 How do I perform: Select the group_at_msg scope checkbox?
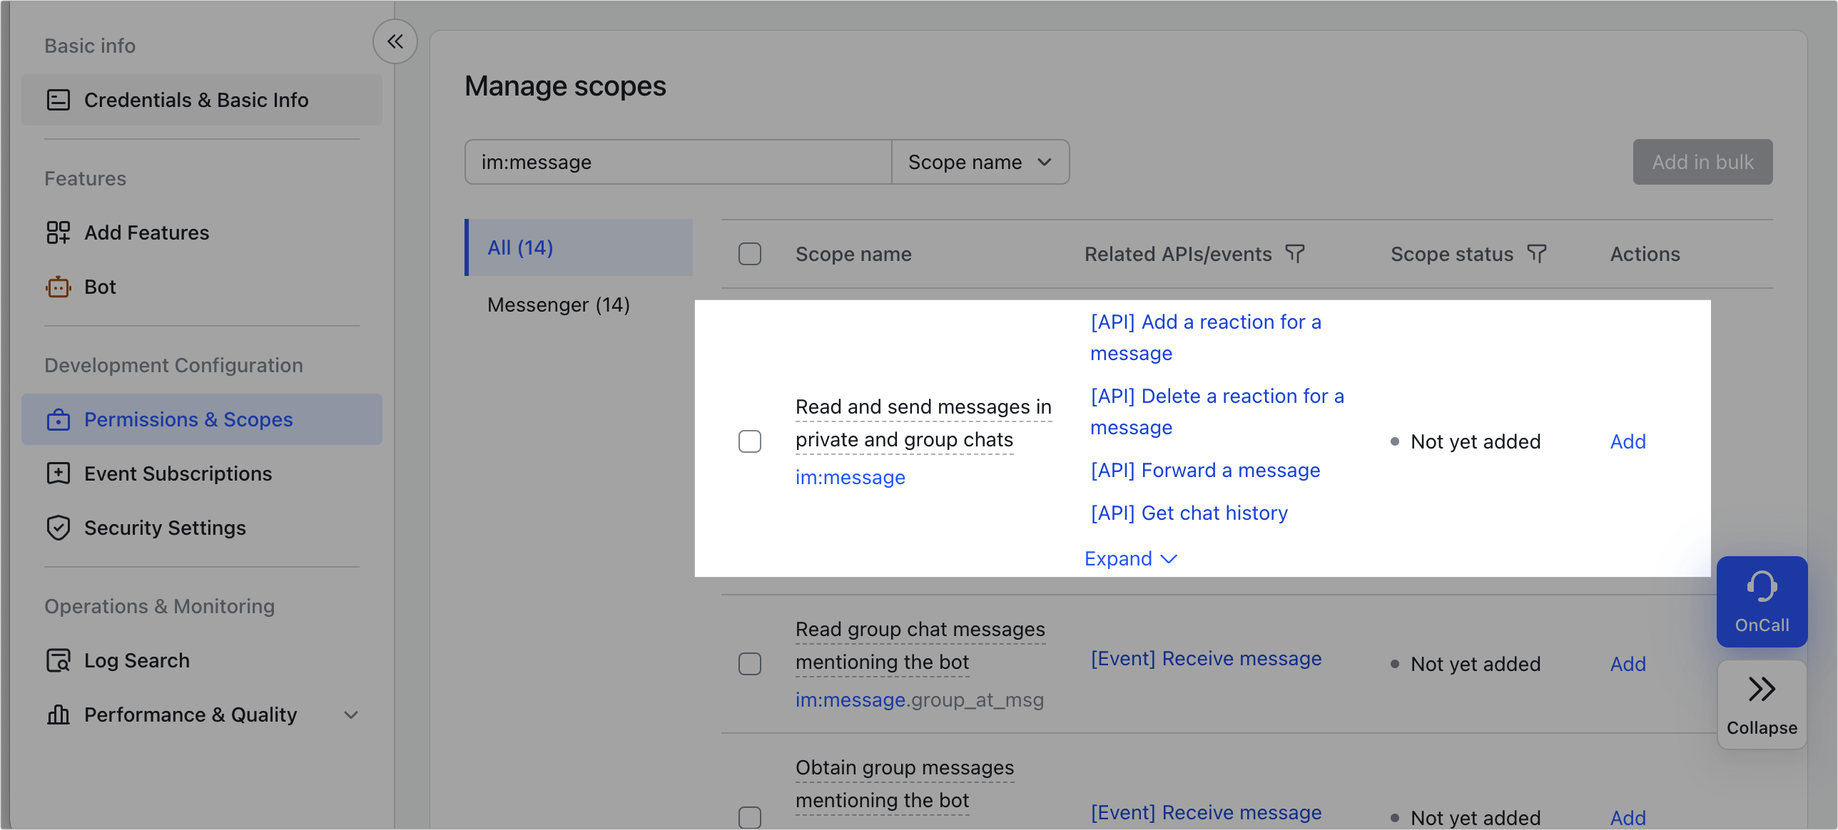pyautogui.click(x=750, y=664)
